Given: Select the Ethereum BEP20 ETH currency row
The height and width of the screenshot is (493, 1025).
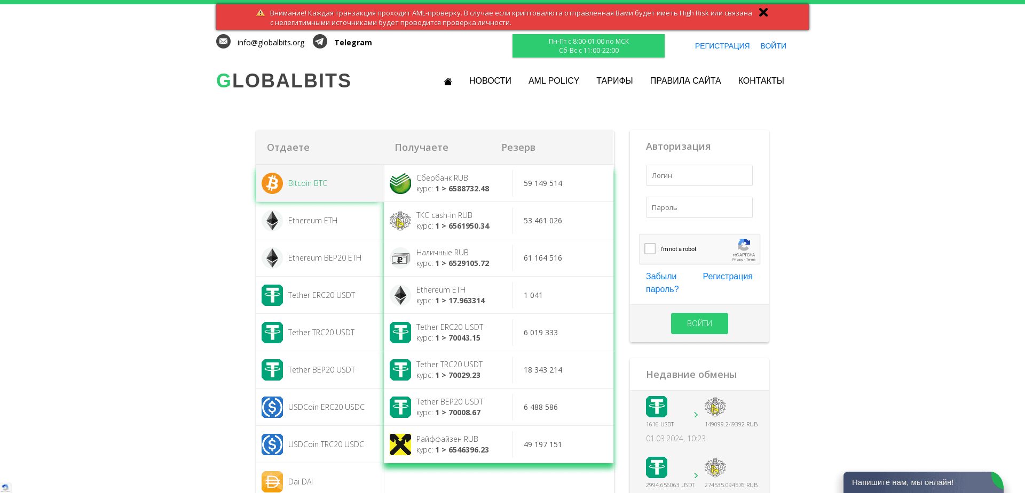Looking at the screenshot, I should (x=319, y=257).
